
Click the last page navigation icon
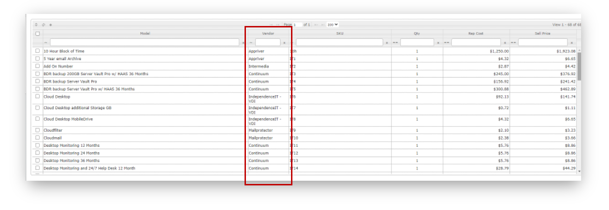(x=323, y=25)
